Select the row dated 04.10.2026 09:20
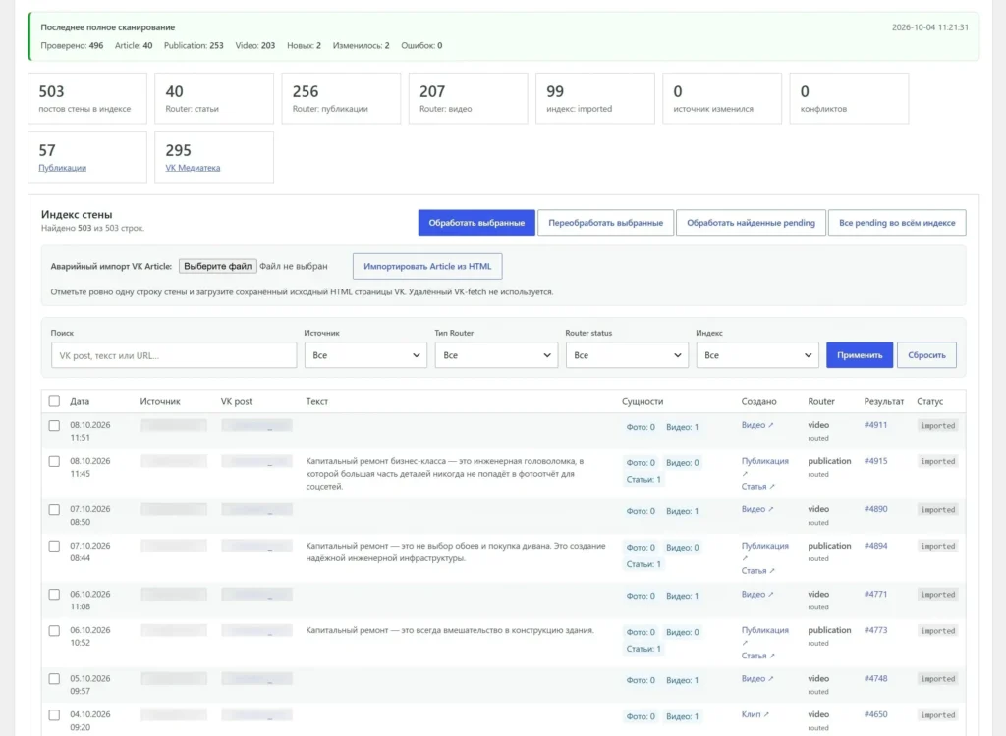Viewport: 1006px width, 736px height. click(55, 714)
